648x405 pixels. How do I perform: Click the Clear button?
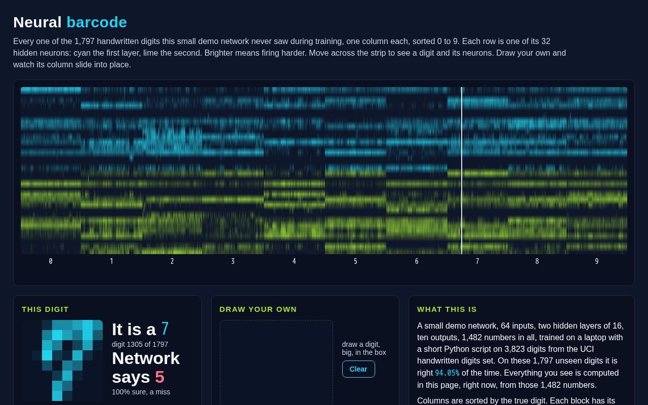pyautogui.click(x=358, y=369)
